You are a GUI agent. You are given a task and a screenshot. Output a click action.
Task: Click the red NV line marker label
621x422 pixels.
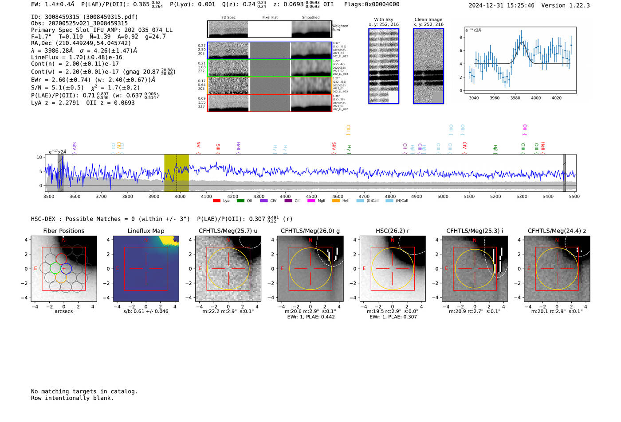click(198, 145)
